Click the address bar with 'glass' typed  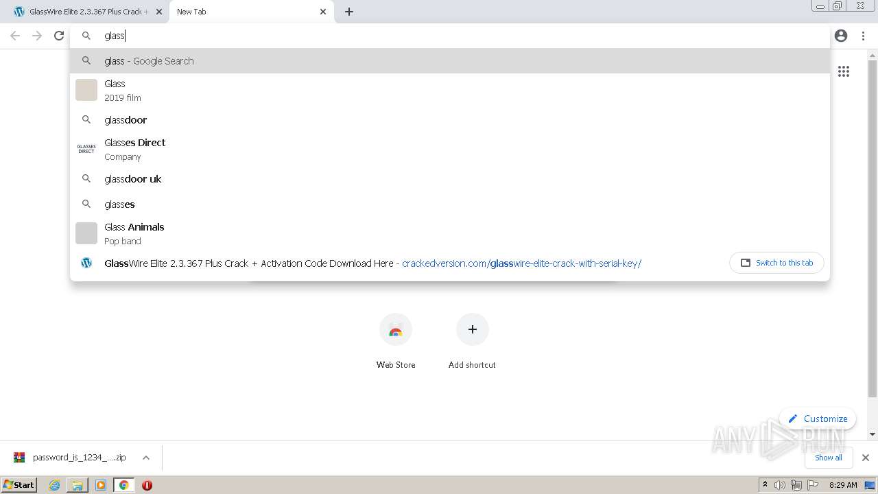click(449, 36)
